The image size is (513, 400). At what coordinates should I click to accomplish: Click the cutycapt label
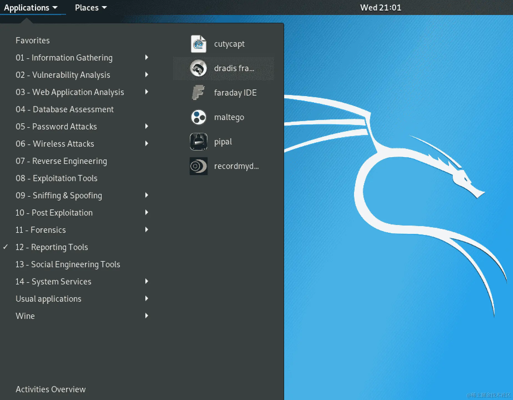point(229,44)
